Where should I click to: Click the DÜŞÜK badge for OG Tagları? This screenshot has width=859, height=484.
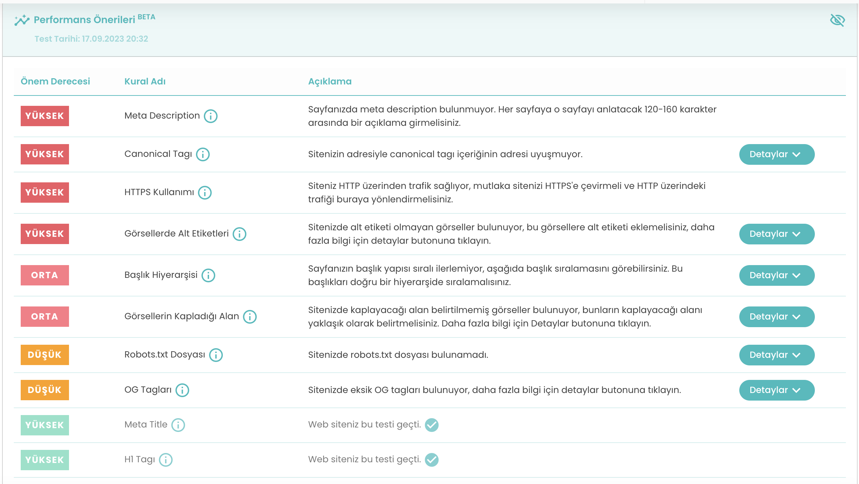click(x=45, y=390)
